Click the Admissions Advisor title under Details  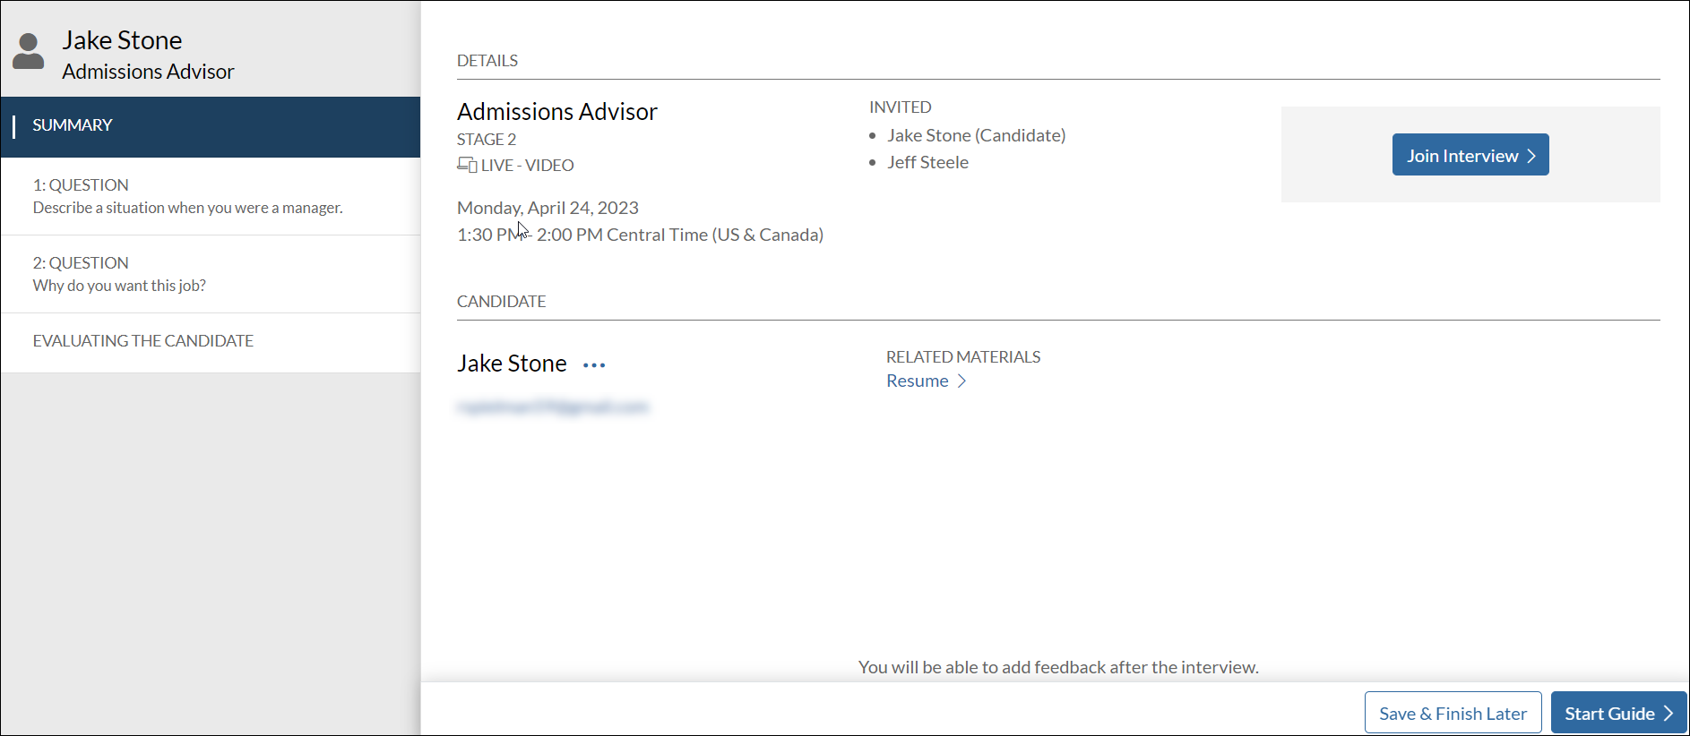(556, 112)
